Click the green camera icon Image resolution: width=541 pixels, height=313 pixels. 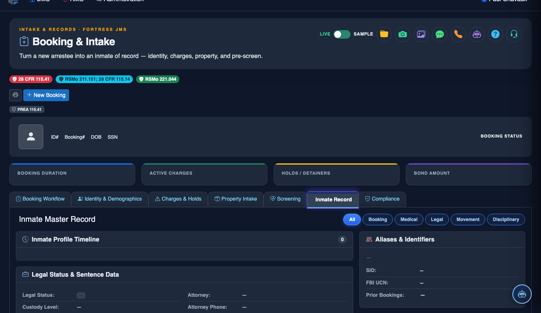[x=403, y=34]
